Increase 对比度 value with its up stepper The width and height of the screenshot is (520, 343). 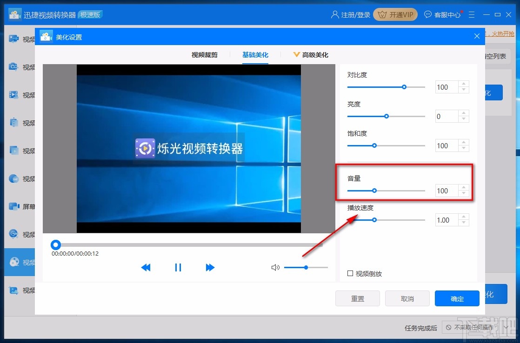point(463,84)
